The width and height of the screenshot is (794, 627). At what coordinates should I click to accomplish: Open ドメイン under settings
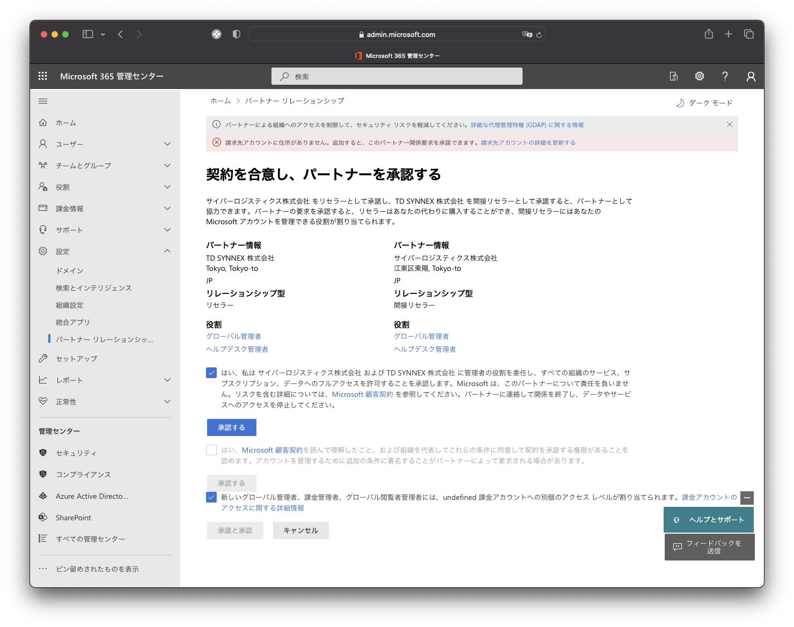pyautogui.click(x=70, y=271)
